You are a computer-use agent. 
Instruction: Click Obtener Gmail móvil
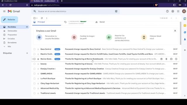click(151, 37)
